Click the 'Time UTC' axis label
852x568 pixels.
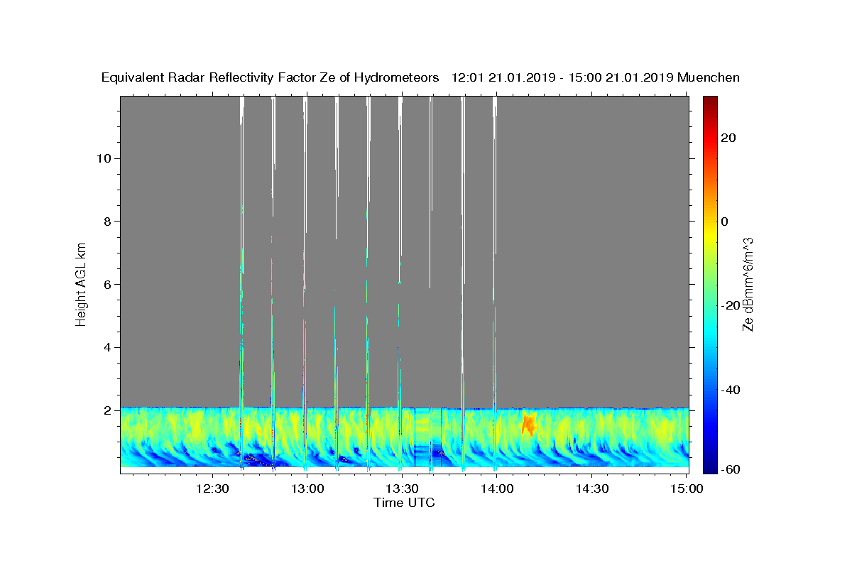click(404, 503)
